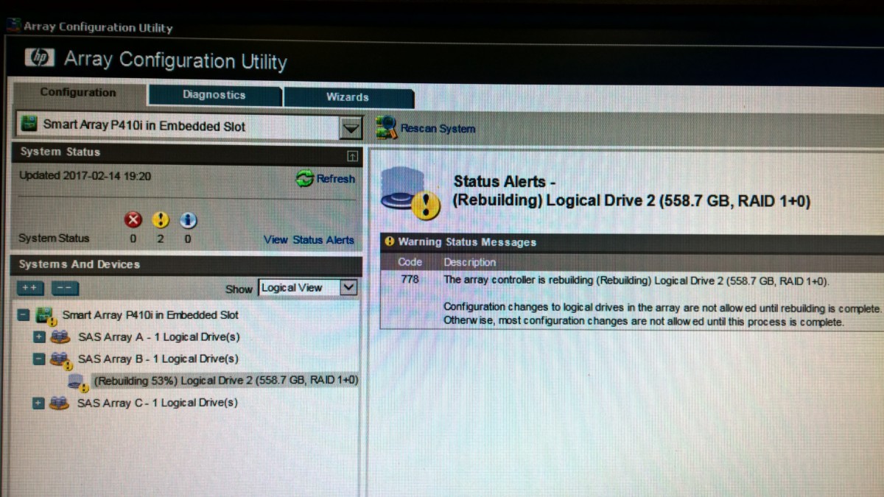The image size is (884, 497).
Task: Click the View Status Alerts link
Action: [309, 239]
